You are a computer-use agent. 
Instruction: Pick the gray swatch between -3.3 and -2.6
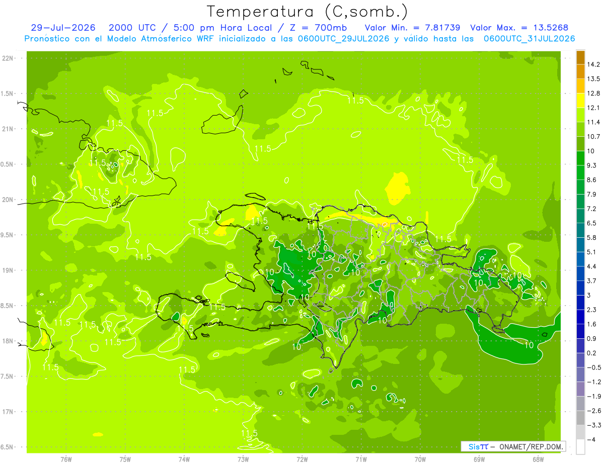[580, 418]
